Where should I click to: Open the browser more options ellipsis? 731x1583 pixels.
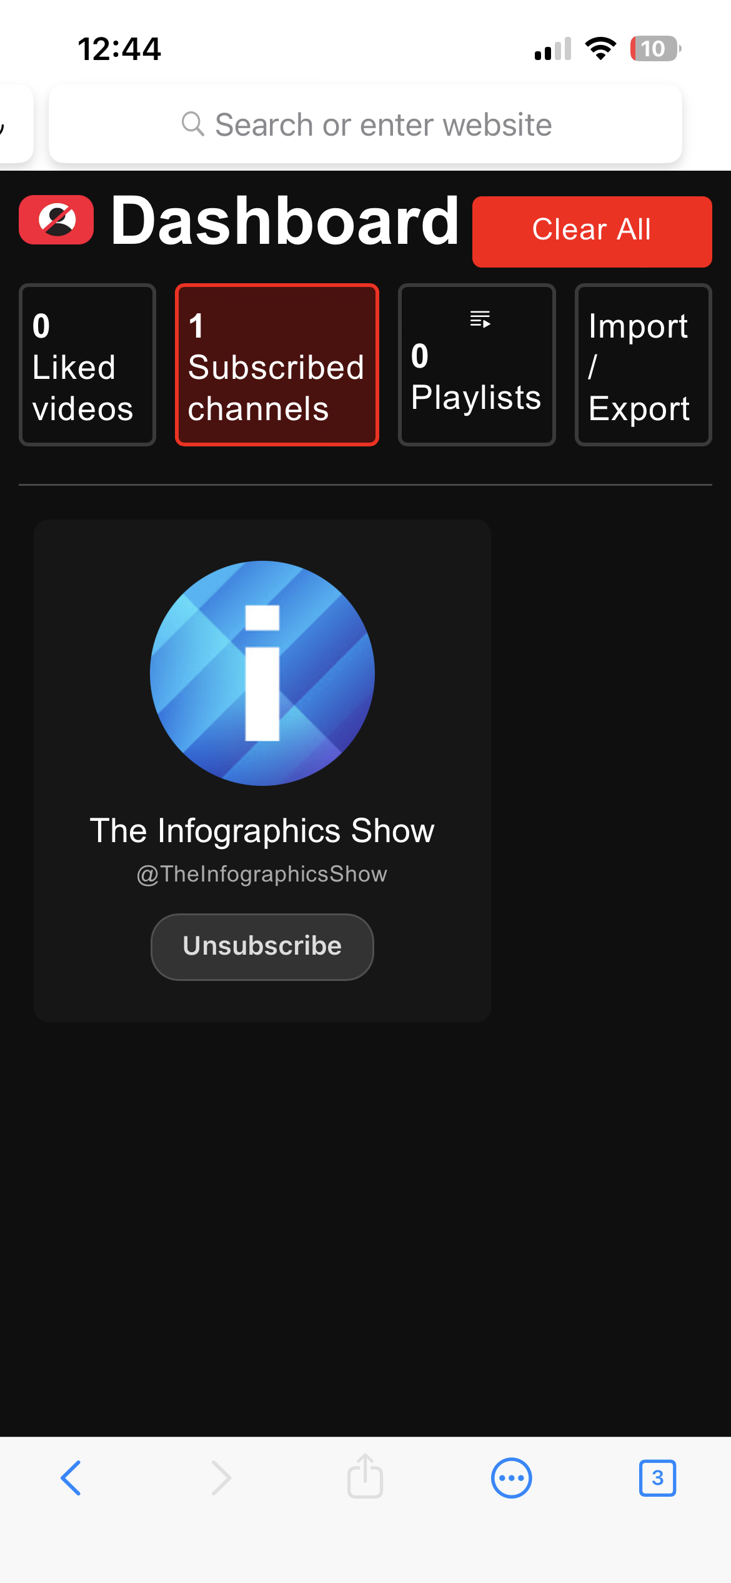click(x=511, y=1478)
